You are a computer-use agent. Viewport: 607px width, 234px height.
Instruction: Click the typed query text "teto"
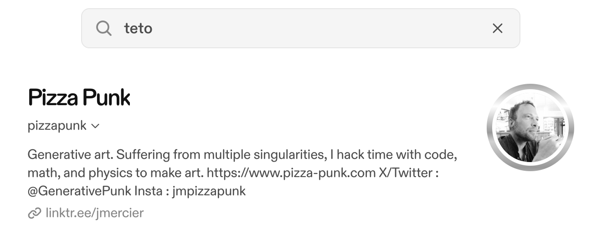138,29
